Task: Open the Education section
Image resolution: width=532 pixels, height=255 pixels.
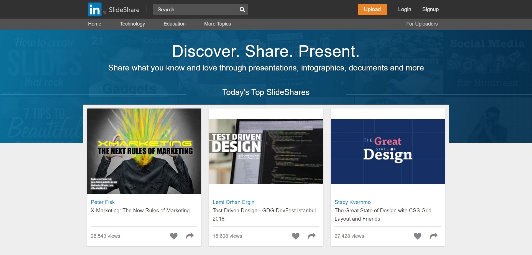Action: (x=174, y=24)
